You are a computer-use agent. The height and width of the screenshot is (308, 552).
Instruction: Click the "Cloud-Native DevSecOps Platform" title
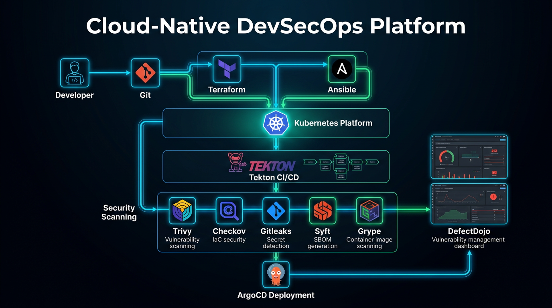(x=276, y=26)
